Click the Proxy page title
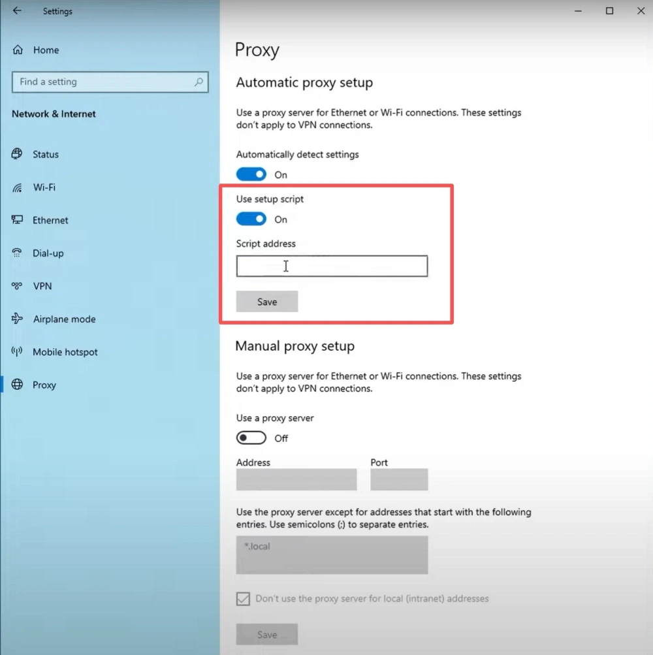Image resolution: width=653 pixels, height=655 pixels. click(257, 50)
